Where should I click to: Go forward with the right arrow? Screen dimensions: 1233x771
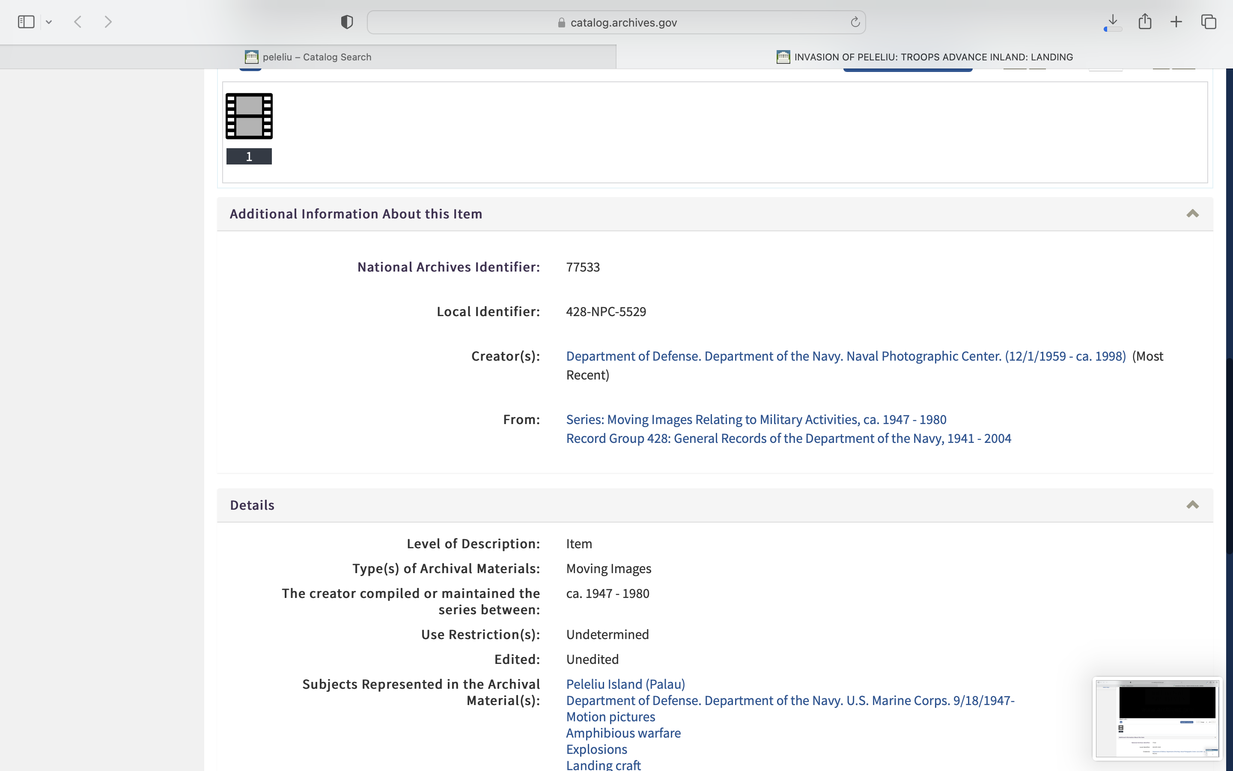[107, 22]
